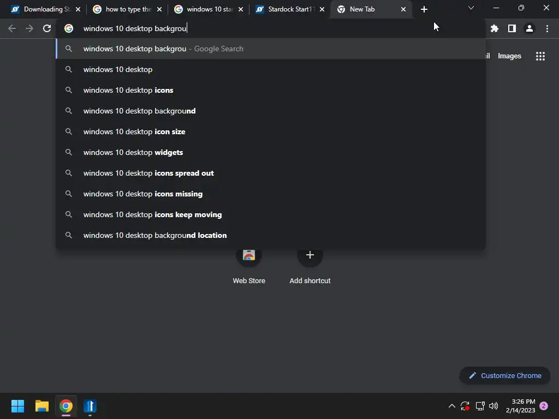Go back with the back arrow
The height and width of the screenshot is (419, 559).
[x=12, y=28]
